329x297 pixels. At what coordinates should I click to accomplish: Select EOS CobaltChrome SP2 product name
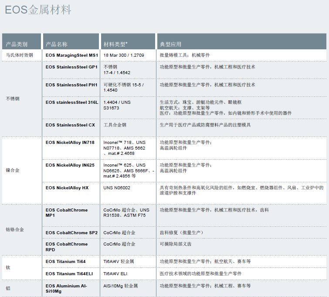[71, 233]
